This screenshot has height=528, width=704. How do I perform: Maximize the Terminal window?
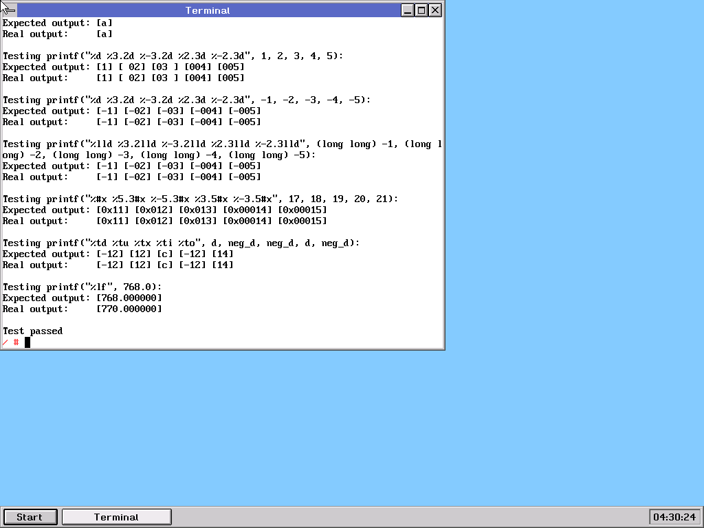click(421, 10)
